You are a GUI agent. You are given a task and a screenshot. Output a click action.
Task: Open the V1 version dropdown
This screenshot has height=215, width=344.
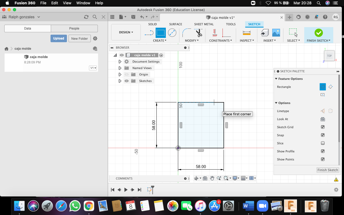point(93,68)
